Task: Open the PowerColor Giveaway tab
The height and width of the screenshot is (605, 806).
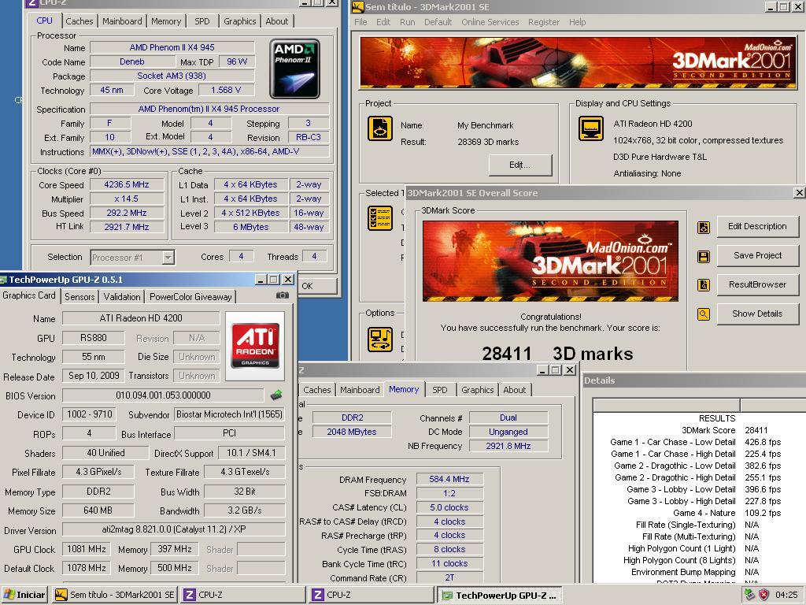Action: pyautogui.click(x=190, y=297)
